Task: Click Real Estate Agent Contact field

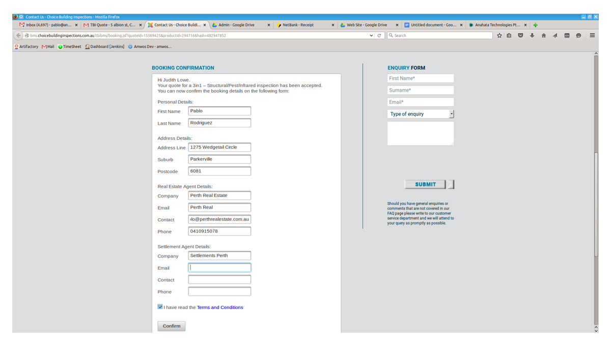Action: click(219, 219)
